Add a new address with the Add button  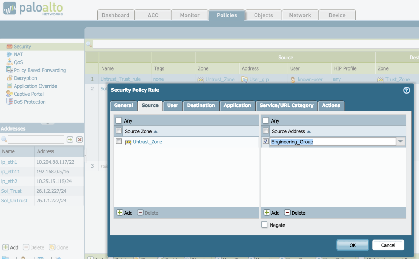click(x=11, y=247)
